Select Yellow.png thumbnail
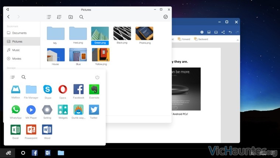The width and height of the screenshot is (280, 158). click(x=101, y=55)
